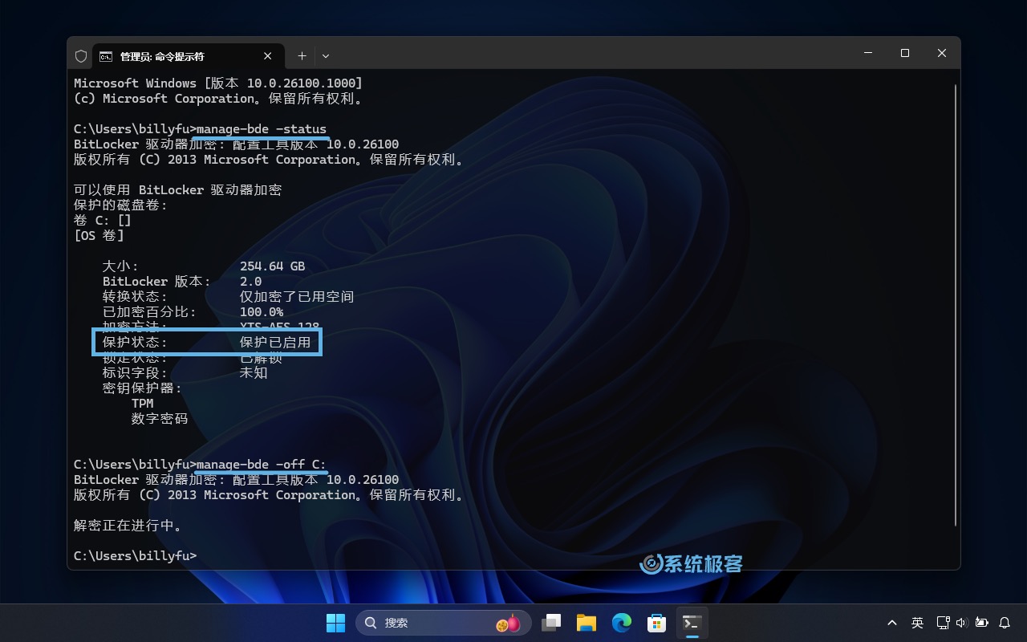Click the value 仅加密了已用空间

tap(297, 297)
